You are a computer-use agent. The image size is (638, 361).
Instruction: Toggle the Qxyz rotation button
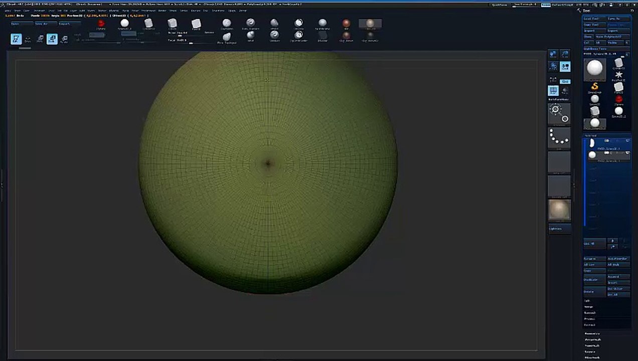point(565,81)
